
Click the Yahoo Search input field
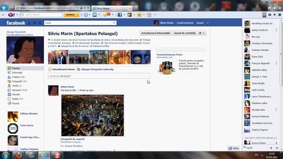click(42, 15)
